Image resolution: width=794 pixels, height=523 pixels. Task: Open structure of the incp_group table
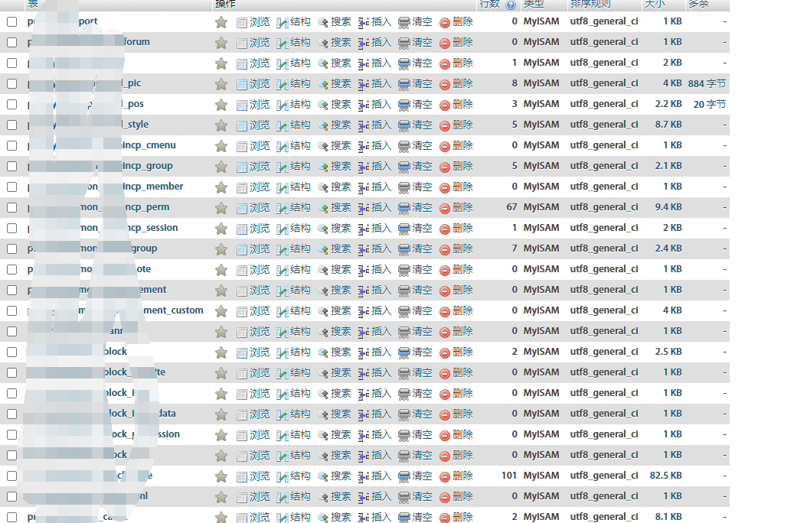pos(293,166)
